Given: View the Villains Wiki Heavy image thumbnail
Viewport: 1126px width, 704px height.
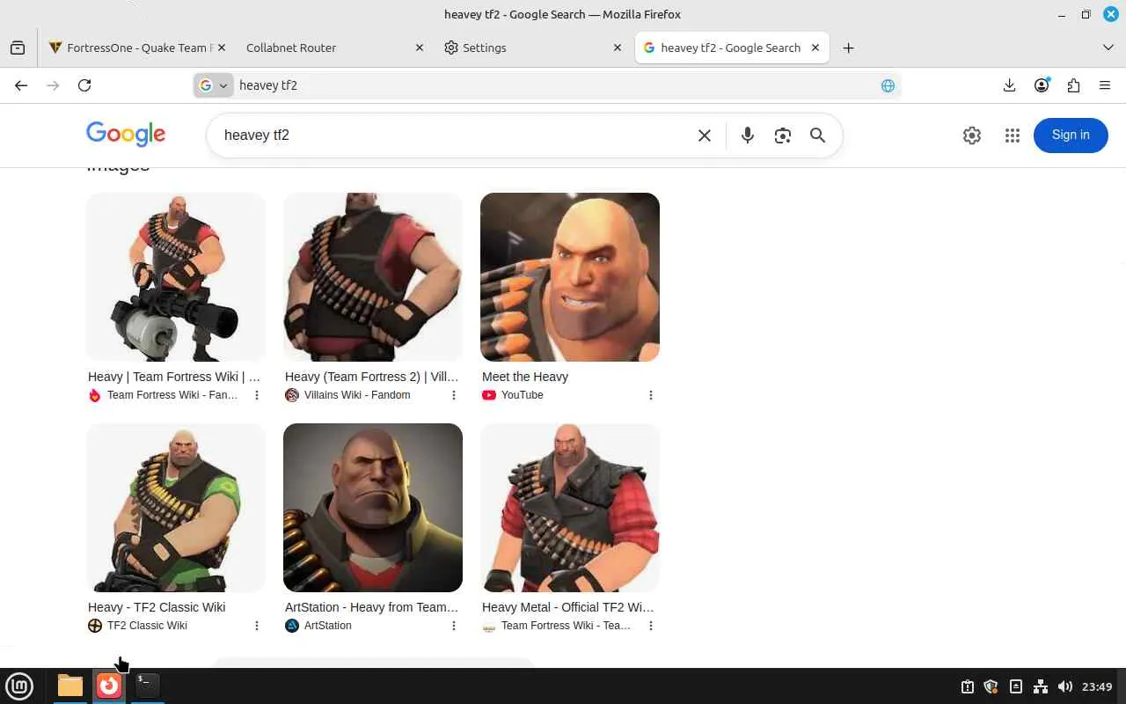Looking at the screenshot, I should (373, 277).
